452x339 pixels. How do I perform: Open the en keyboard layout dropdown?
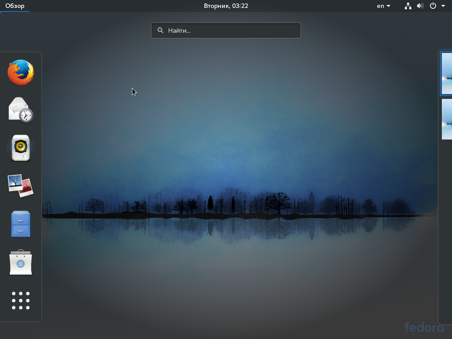[384, 6]
